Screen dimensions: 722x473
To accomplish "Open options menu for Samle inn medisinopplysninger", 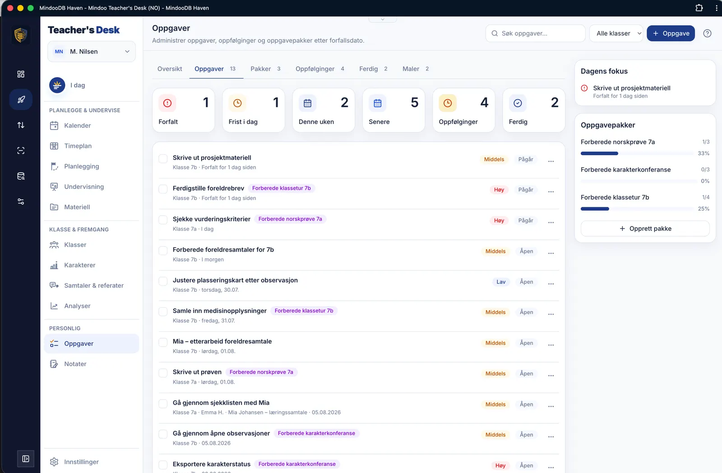I will [x=551, y=314].
